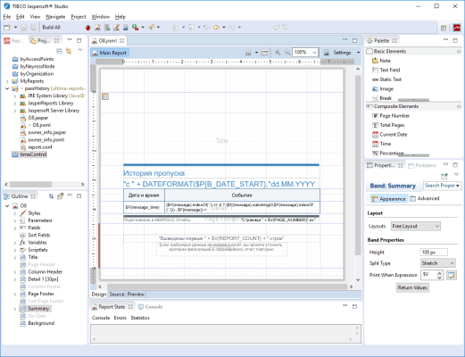Open the Split Type Stretch dropdown
Screen dimensions: 465x357
pos(437,263)
